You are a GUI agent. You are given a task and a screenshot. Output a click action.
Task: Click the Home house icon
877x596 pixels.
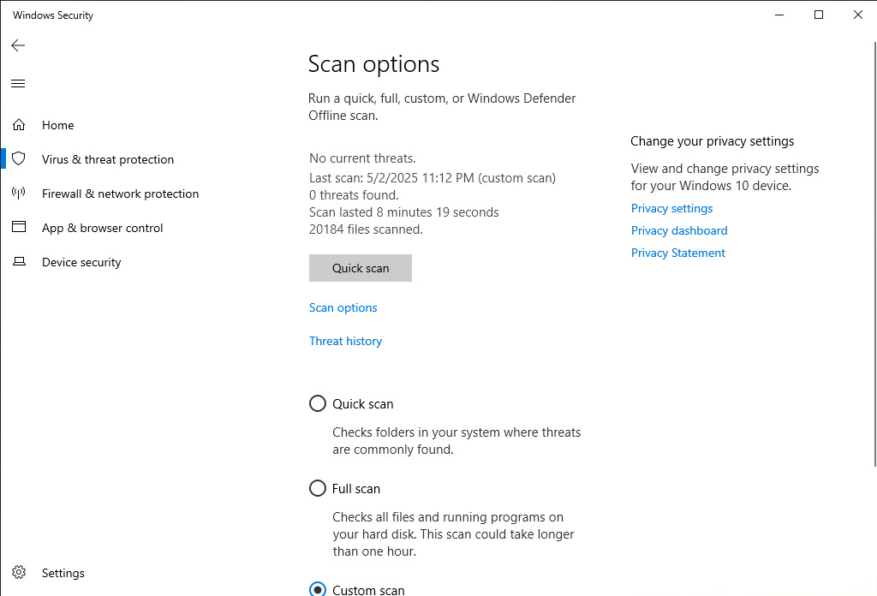19,125
